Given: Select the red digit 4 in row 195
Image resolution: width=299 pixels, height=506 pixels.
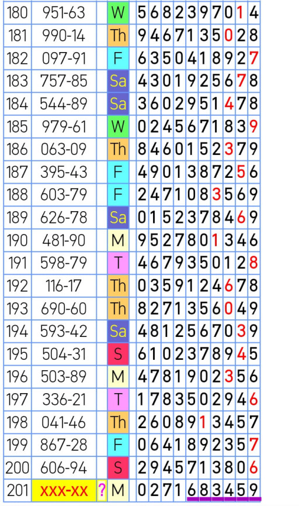Looking at the screenshot, I should pyautogui.click(x=241, y=354).
